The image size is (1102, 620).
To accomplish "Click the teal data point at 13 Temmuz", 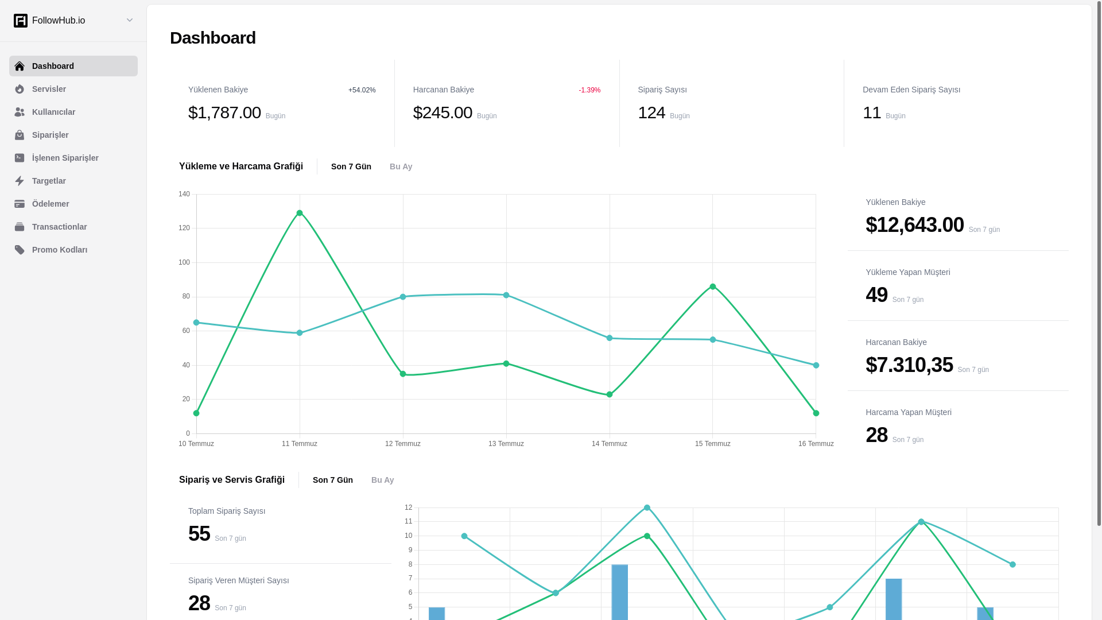I will (506, 295).
